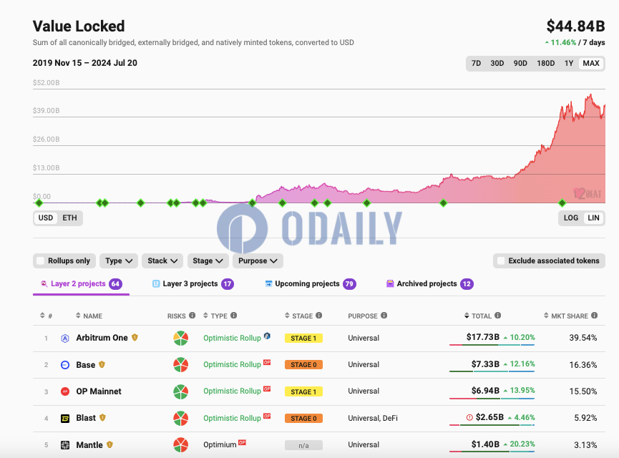
Task: Switch to the Layer 2 projects tab
Action: (81, 284)
